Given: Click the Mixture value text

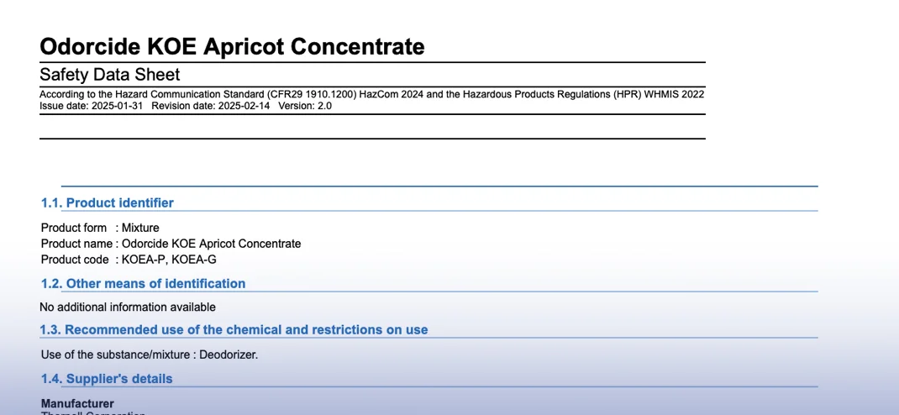Looking at the screenshot, I should (140, 228).
